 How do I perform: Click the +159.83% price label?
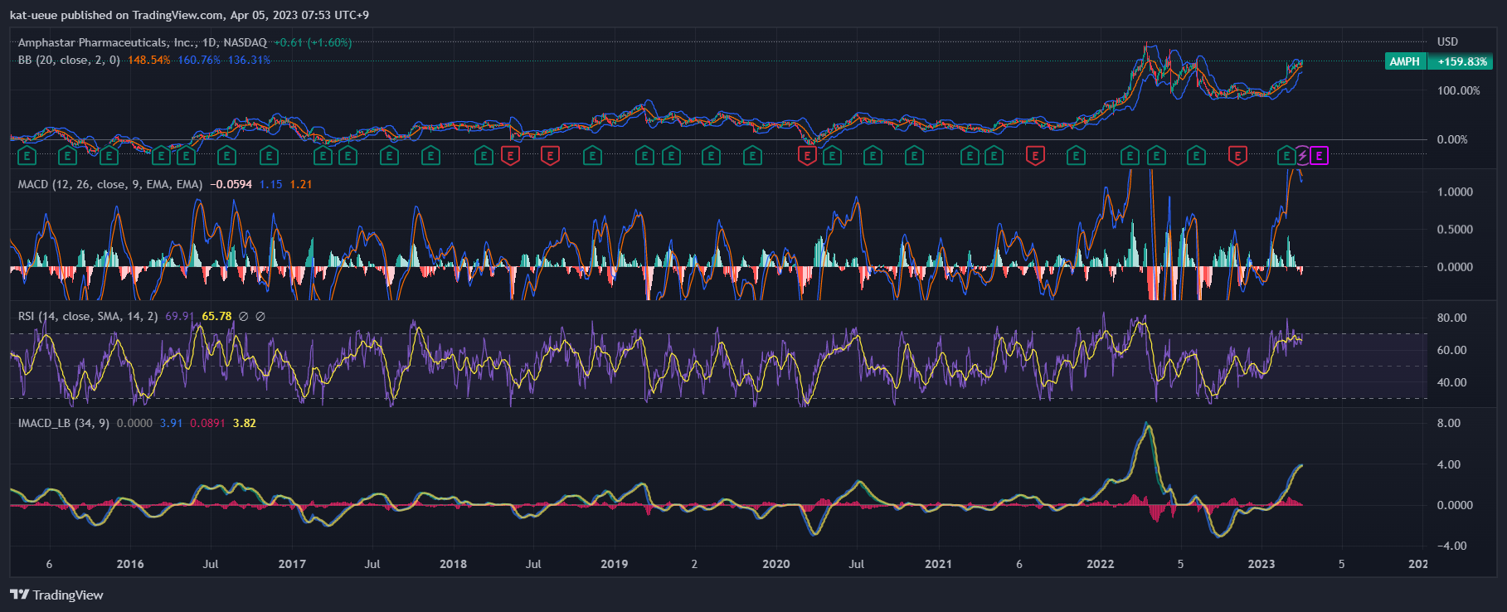coord(1462,61)
